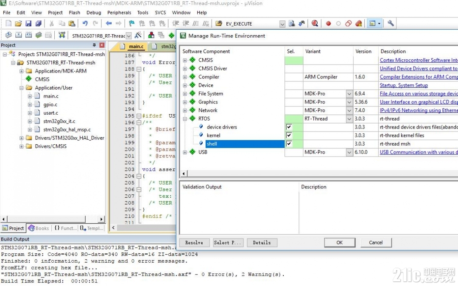Undo the last edit
Viewport: 458px width, 286px height.
click(x=85, y=23)
